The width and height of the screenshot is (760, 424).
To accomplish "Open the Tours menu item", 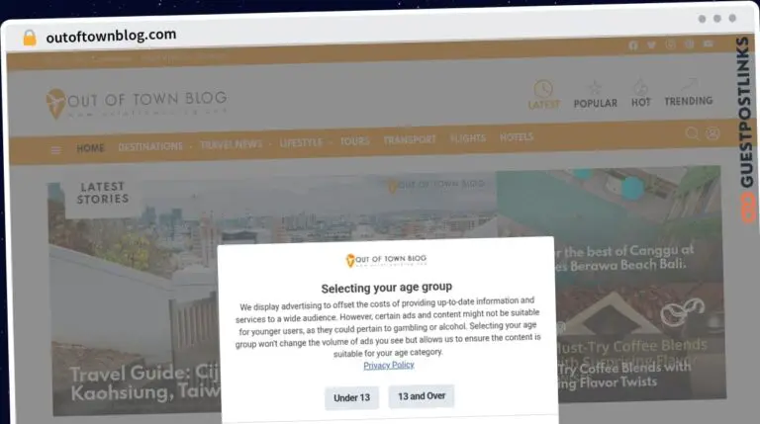I will point(355,141).
